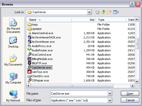The width and height of the screenshot is (142, 106).
Task: Select the camTour.exe sailboat icon
Action: (30, 72)
